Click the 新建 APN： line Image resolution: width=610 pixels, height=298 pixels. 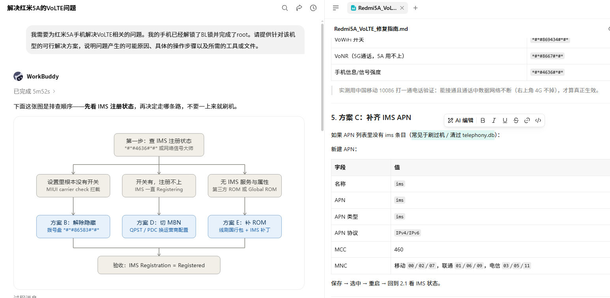coord(344,149)
